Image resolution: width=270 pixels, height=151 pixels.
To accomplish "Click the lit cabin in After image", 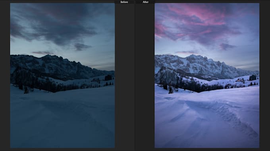I will tap(240, 80).
